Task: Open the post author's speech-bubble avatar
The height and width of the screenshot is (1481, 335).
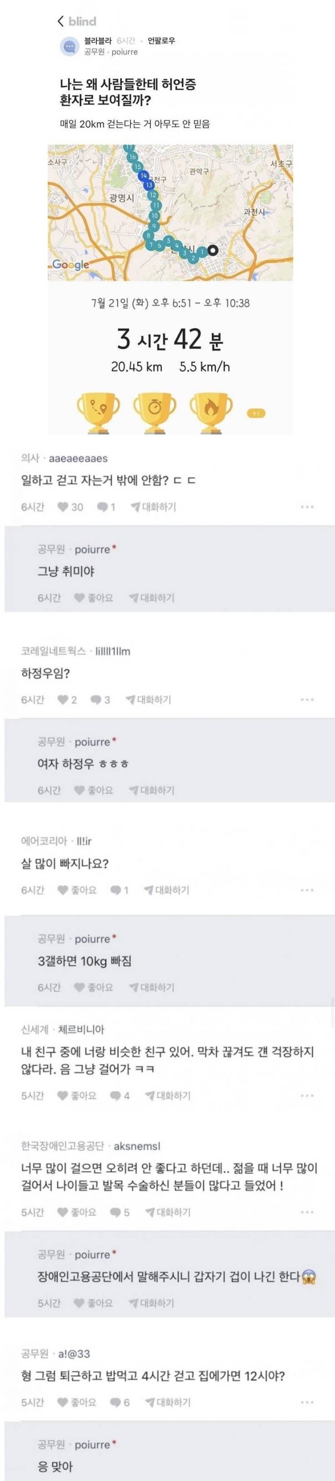Action: pos(70,46)
